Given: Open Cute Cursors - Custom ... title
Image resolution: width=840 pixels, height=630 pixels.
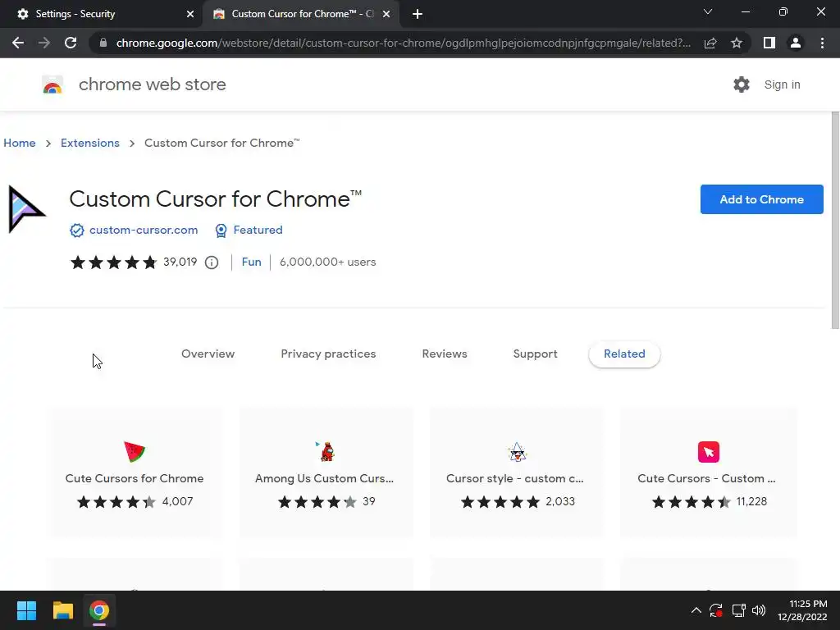Looking at the screenshot, I should tap(706, 478).
